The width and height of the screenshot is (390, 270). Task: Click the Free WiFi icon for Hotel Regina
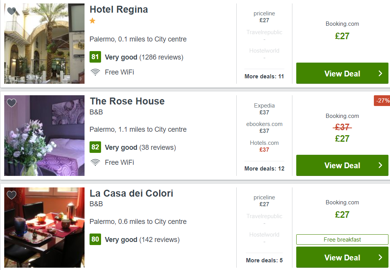coord(95,72)
